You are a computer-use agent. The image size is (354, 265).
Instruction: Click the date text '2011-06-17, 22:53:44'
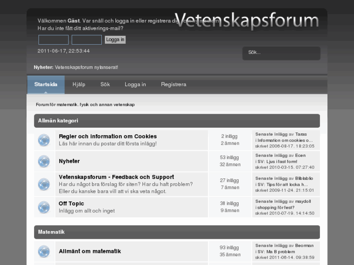pos(64,51)
